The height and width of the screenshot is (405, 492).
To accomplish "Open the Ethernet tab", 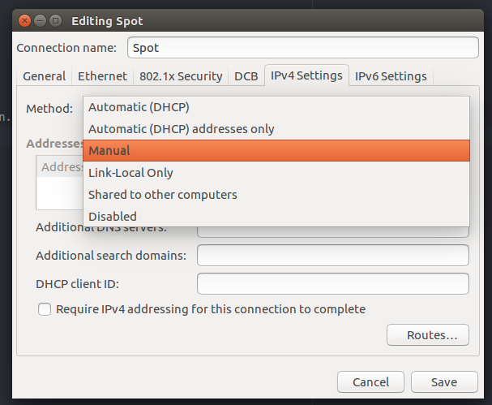I will (102, 76).
